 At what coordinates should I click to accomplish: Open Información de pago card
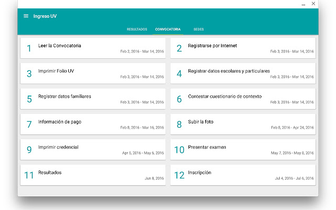tap(93, 124)
